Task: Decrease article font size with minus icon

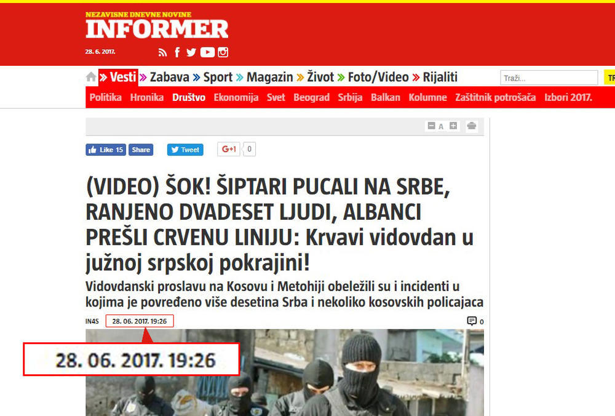Action: 431,126
